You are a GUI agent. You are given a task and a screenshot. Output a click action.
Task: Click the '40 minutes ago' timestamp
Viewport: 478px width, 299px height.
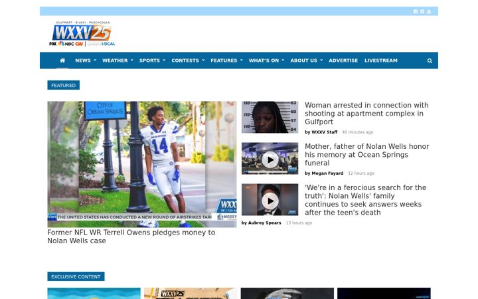pyautogui.click(x=358, y=132)
